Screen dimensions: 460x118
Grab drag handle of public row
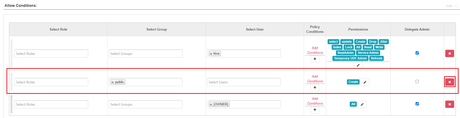(x=11, y=82)
